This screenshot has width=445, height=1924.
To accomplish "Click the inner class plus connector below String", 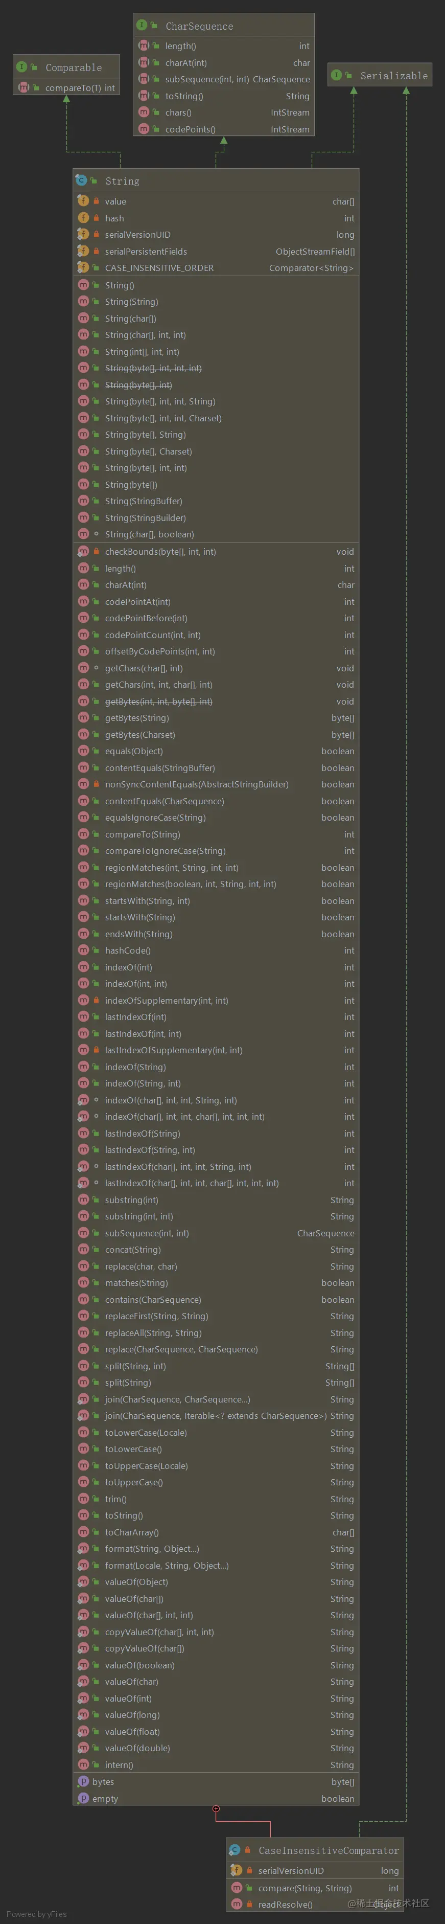I will coord(216,1809).
